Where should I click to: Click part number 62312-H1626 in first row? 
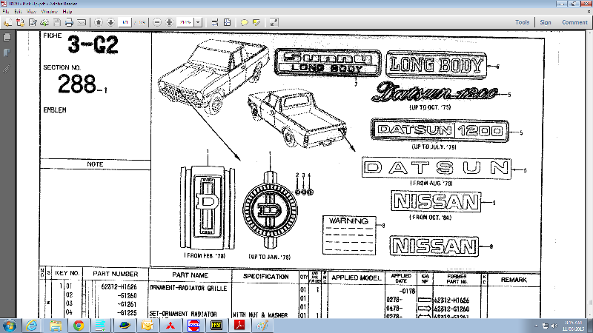(119, 287)
